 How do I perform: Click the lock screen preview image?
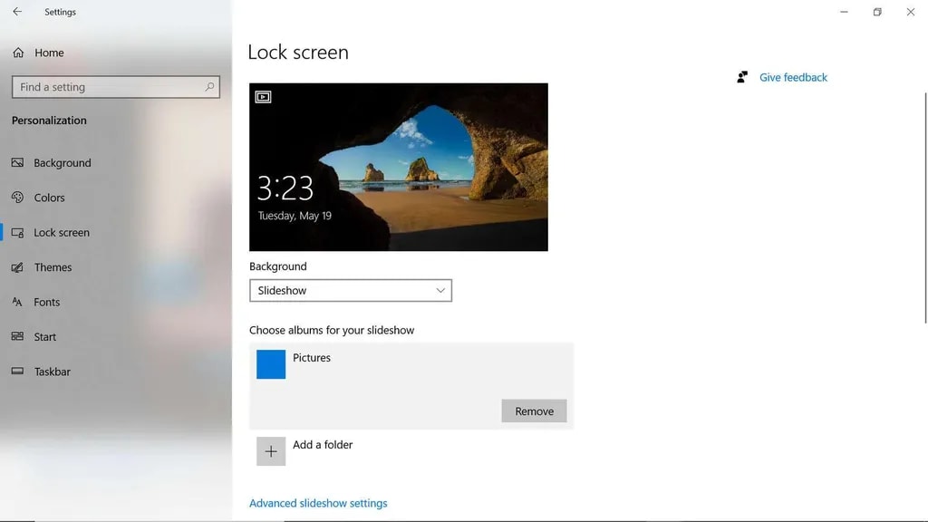coord(399,168)
